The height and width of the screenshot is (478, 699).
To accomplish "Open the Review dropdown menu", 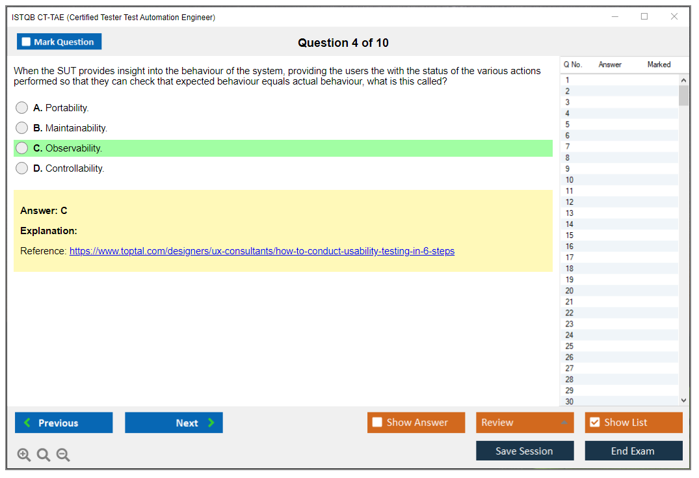I will pos(524,423).
